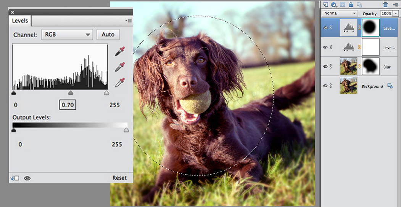Hide the top Levels adjustment layer
401x207 pixels.
click(325, 27)
